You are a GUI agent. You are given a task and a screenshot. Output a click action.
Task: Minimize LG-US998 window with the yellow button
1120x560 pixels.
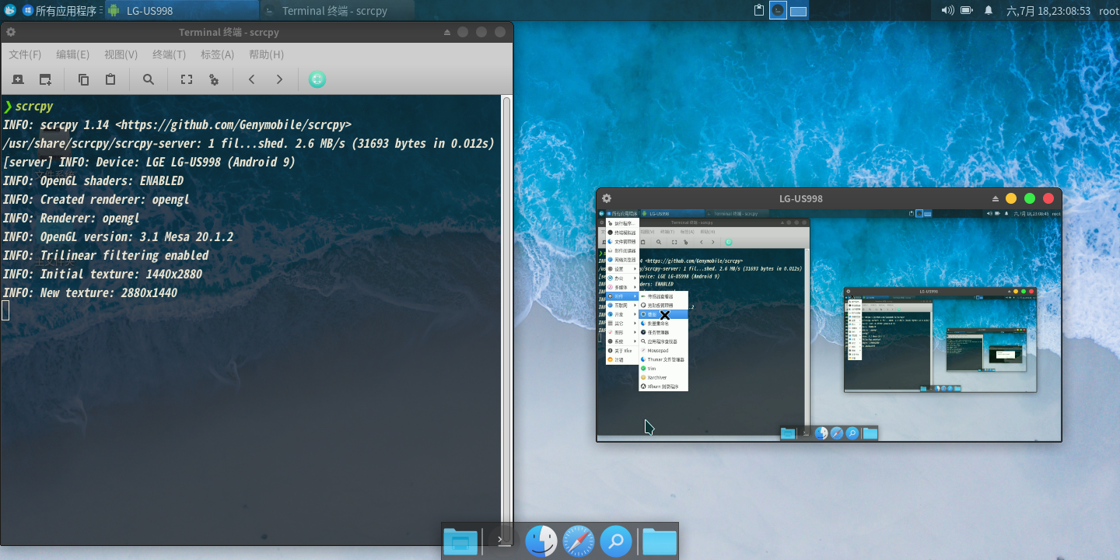[1011, 198]
